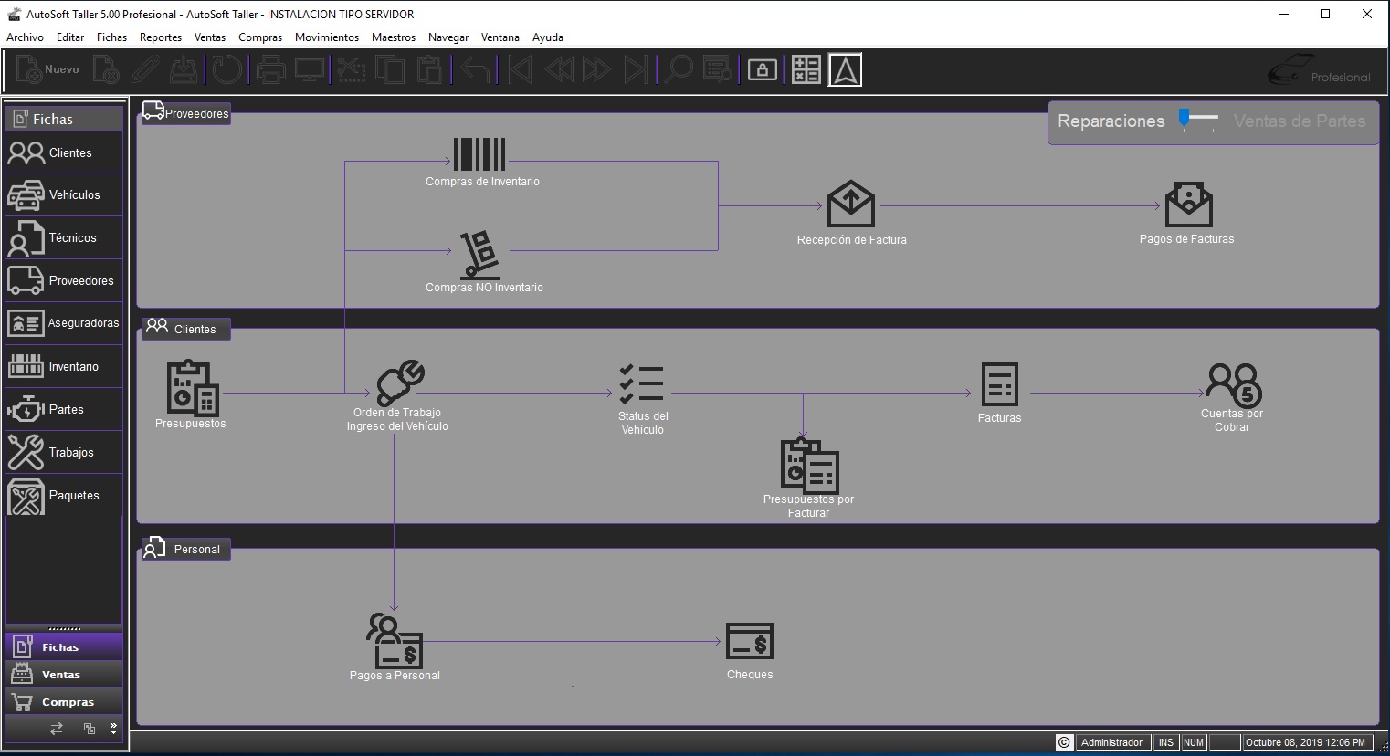This screenshot has width=1390, height=756.
Task: Open the Maestros menu
Action: 394,37
